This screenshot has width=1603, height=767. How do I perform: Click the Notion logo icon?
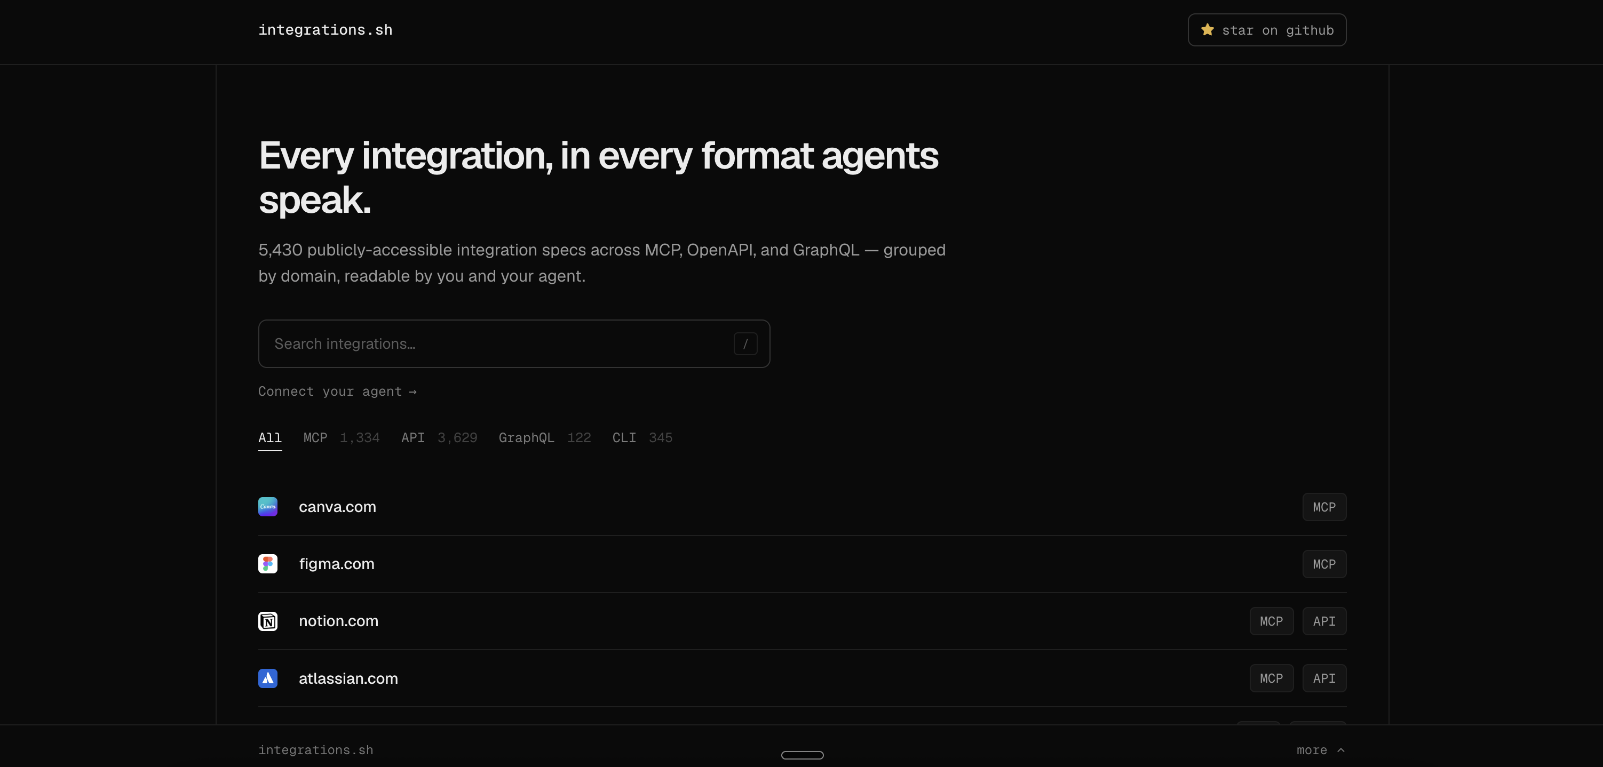[267, 621]
